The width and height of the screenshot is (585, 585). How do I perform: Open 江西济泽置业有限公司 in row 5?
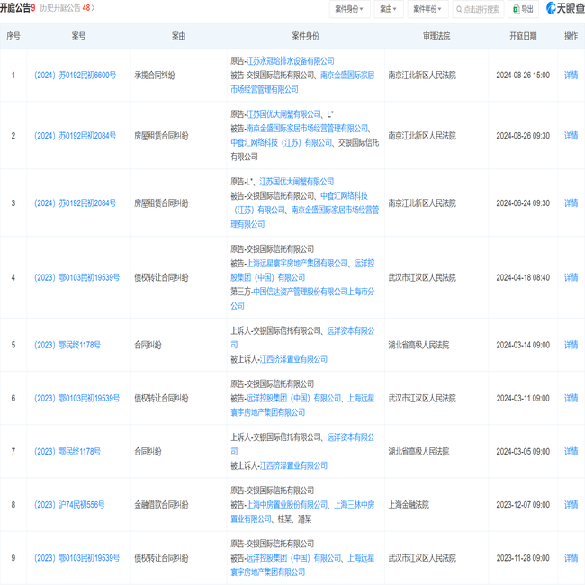click(x=293, y=359)
